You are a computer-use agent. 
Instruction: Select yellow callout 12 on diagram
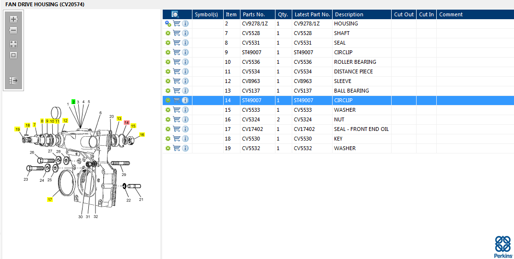point(65,120)
